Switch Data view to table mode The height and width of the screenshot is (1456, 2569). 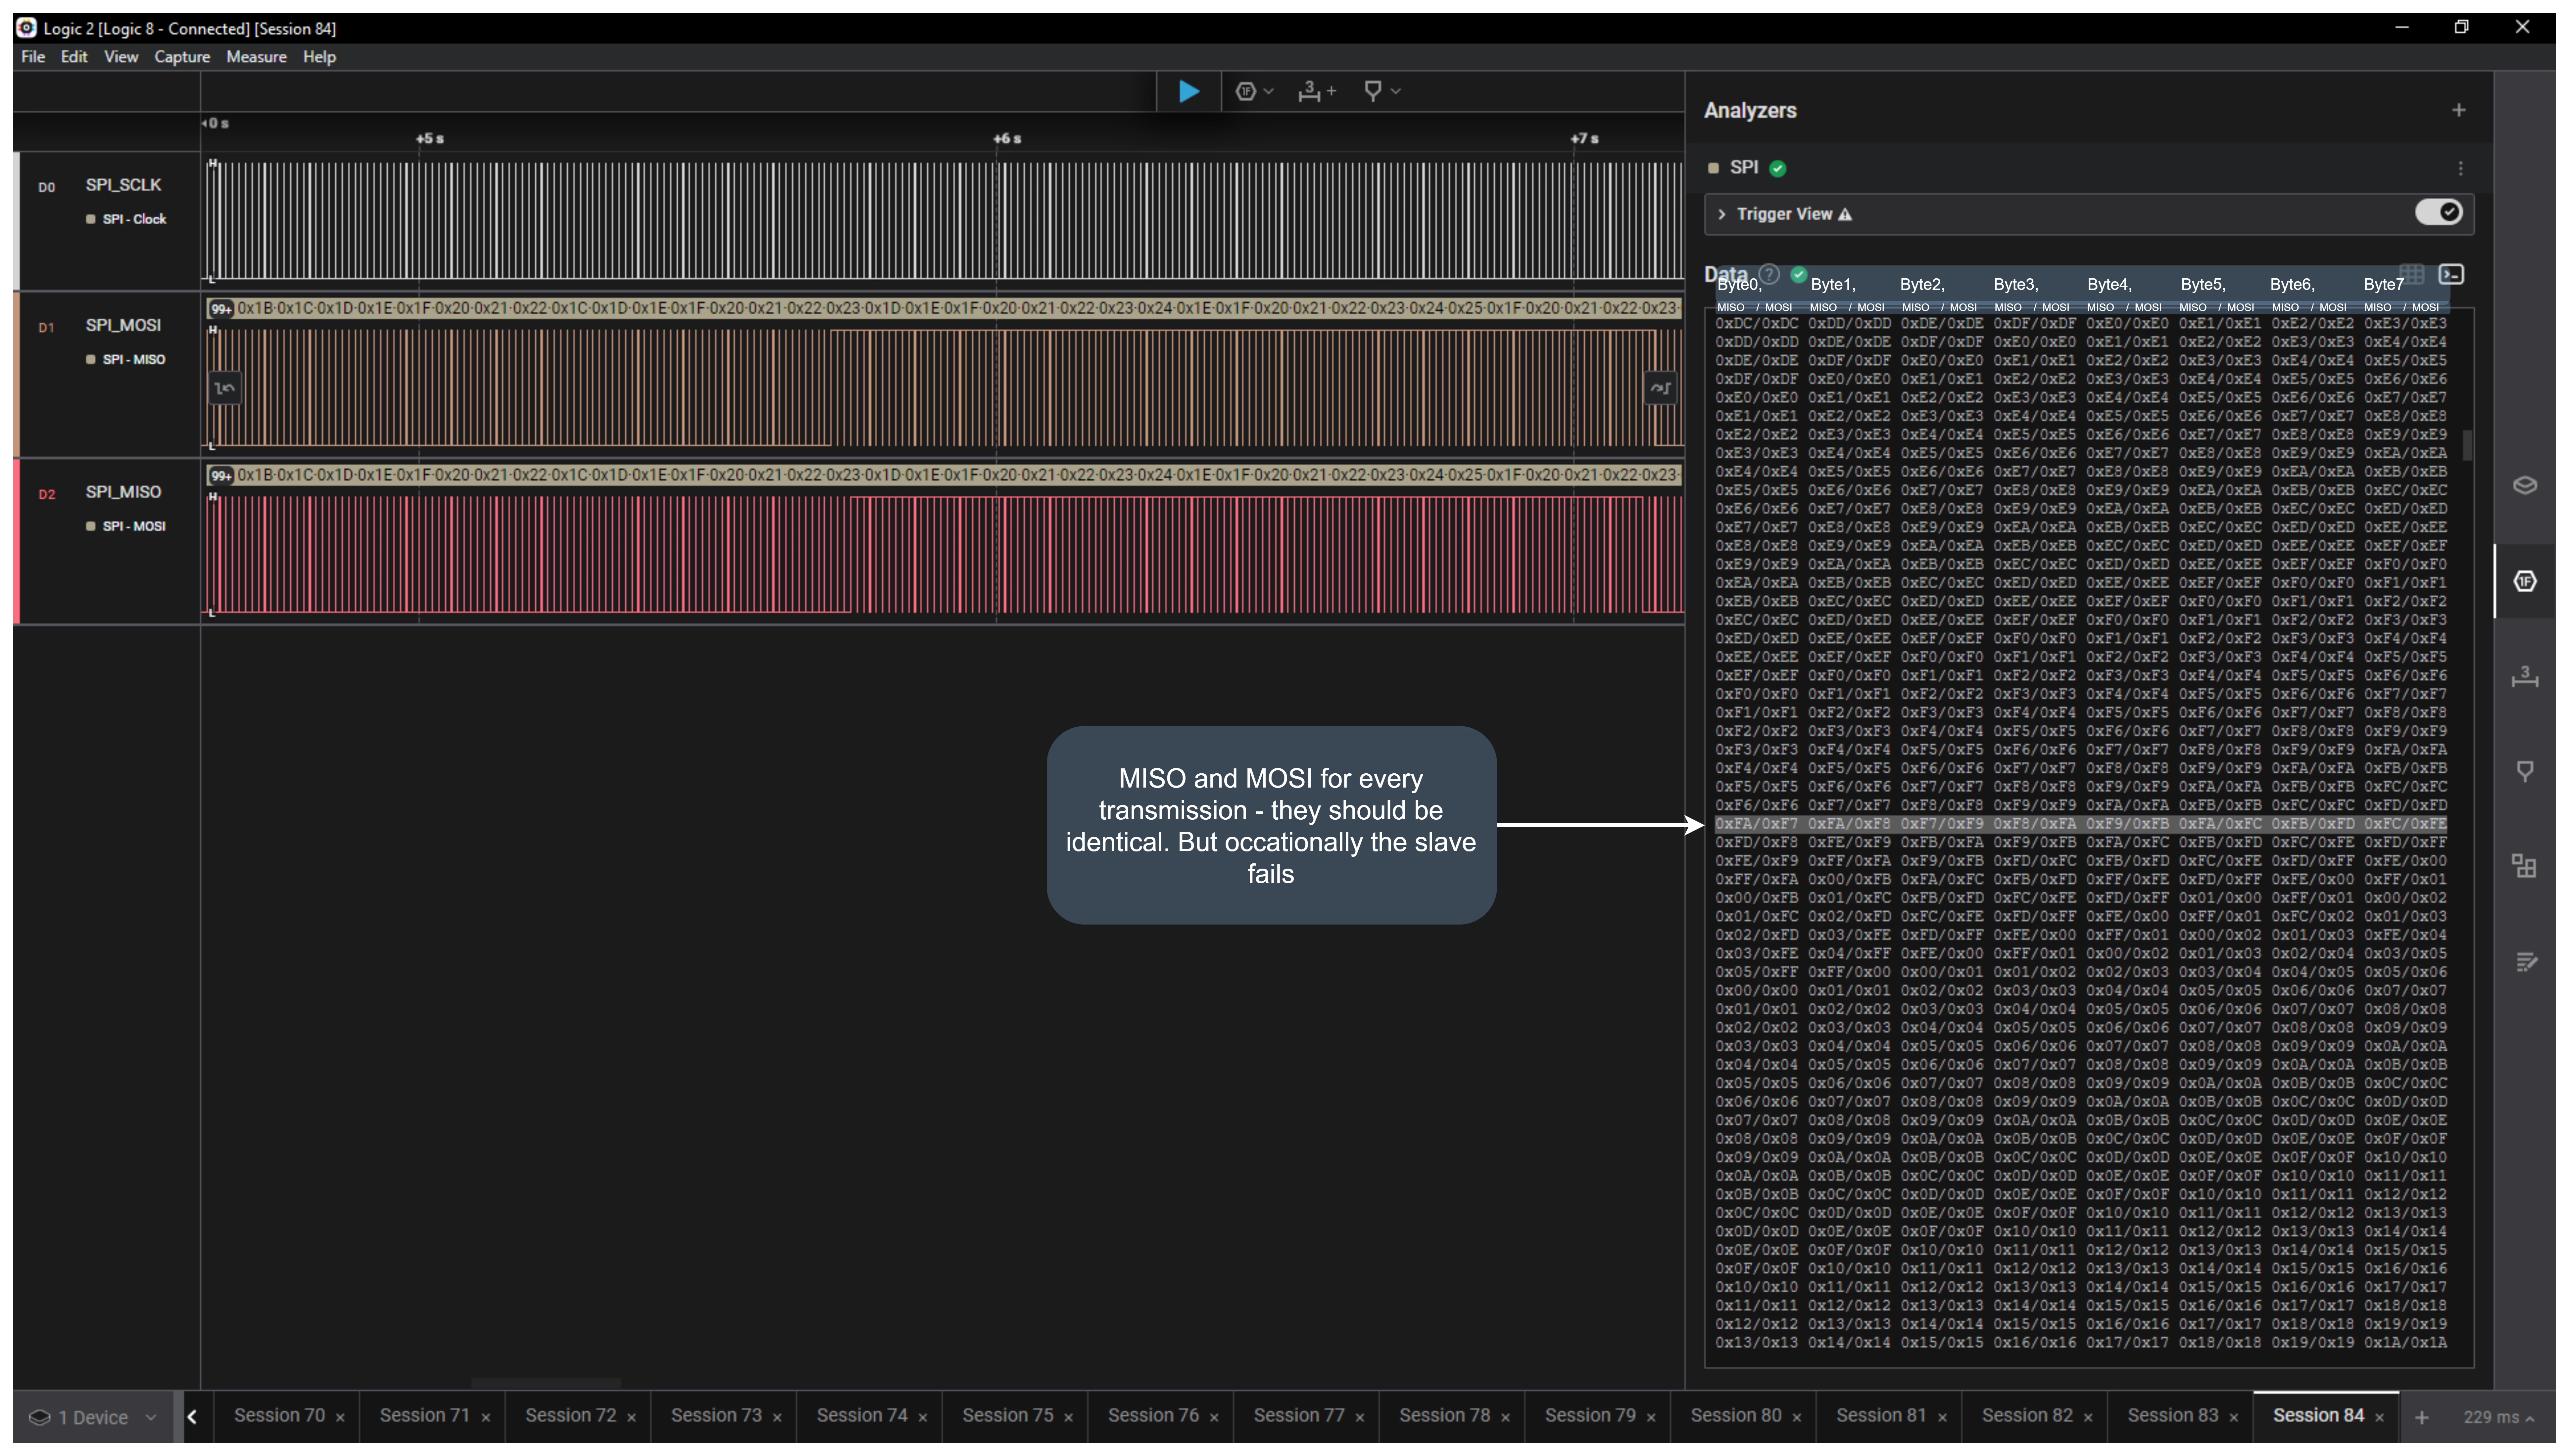click(x=2412, y=274)
